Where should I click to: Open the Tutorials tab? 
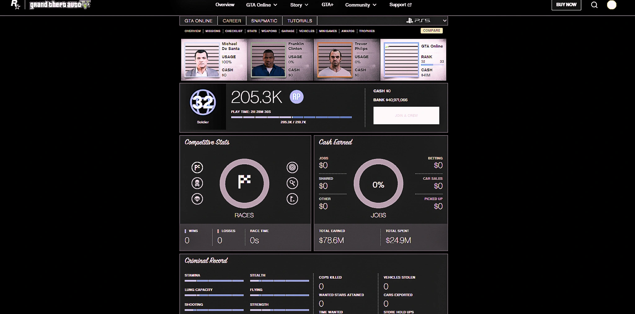click(x=300, y=21)
